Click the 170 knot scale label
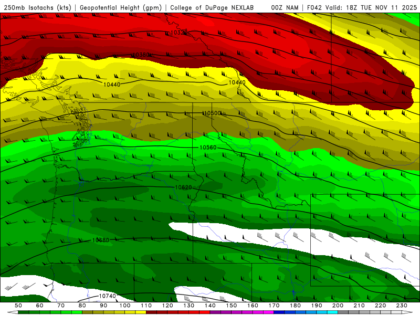The image size is (420, 315). click(274, 306)
